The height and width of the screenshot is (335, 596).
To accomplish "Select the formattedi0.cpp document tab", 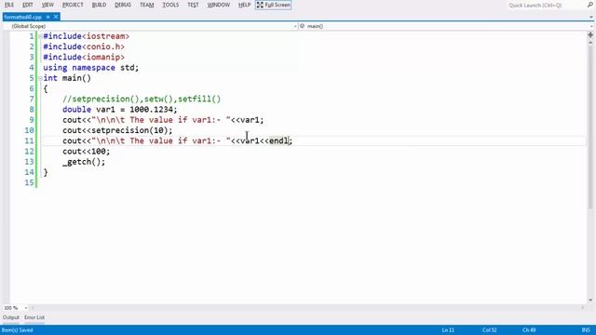I will (22, 17).
